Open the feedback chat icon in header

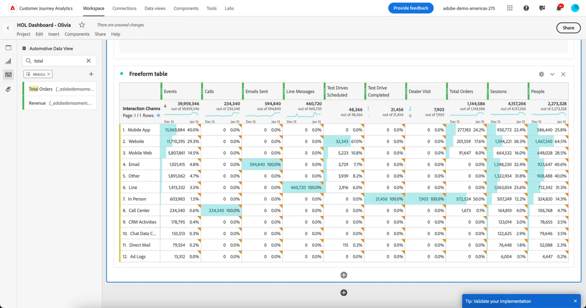point(542,8)
